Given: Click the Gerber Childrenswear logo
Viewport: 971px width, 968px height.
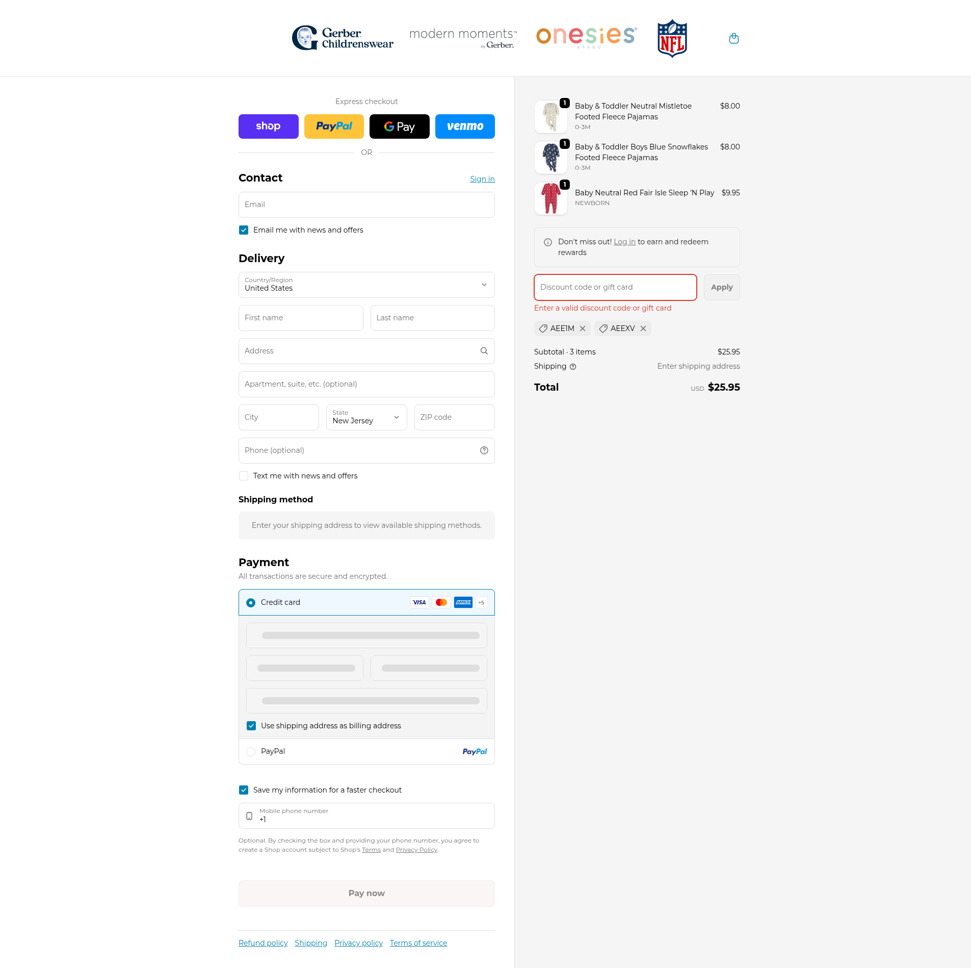Looking at the screenshot, I should (343, 38).
